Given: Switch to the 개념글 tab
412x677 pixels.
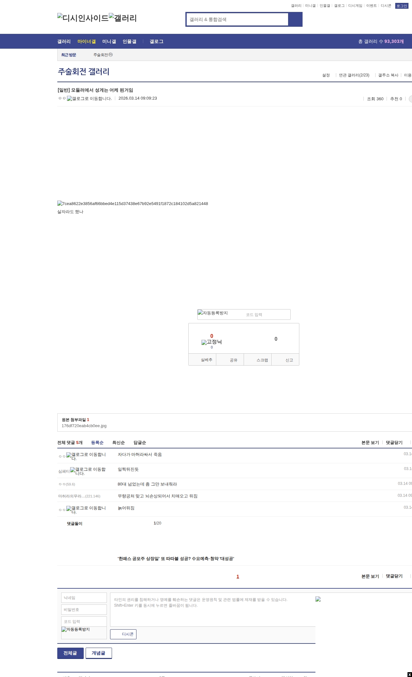Looking at the screenshot, I should 98,653.
